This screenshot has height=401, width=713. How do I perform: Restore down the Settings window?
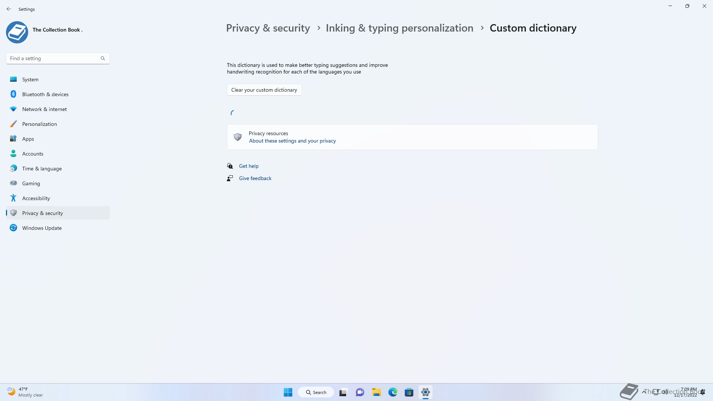click(x=687, y=6)
